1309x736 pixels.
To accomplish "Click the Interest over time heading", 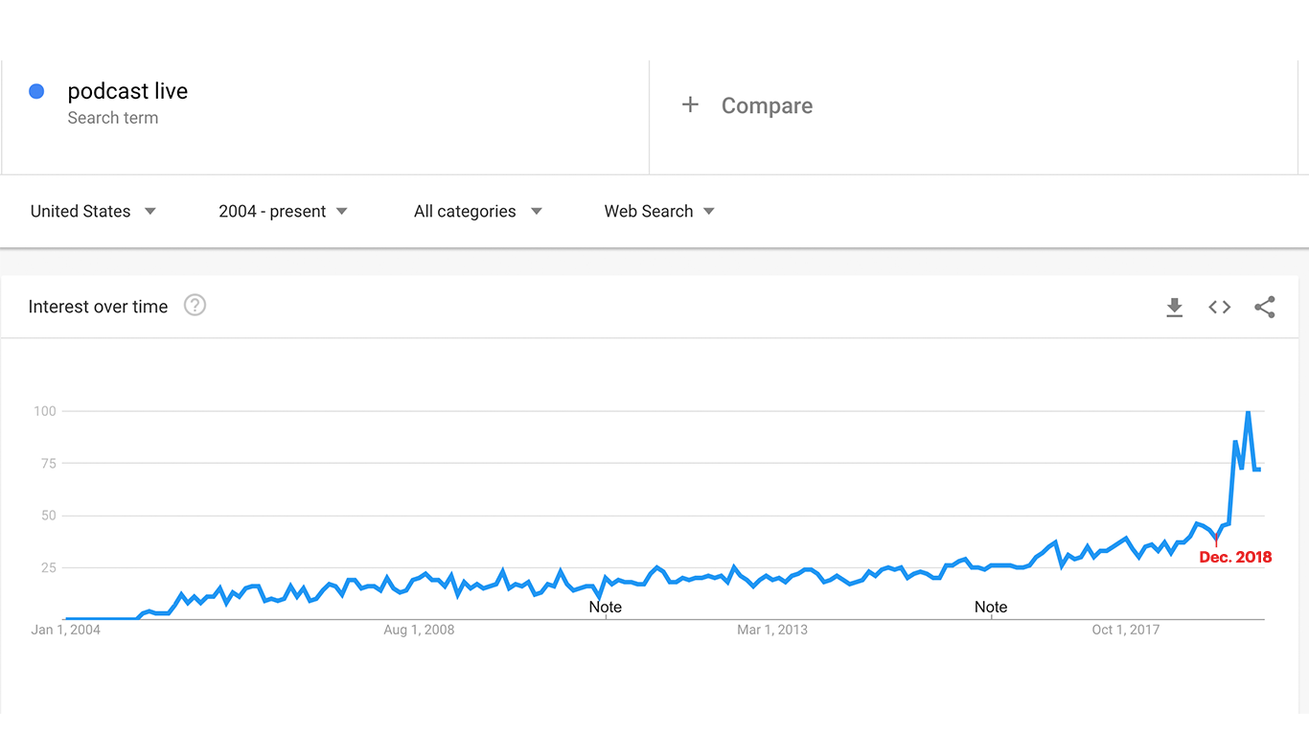I will [x=98, y=307].
